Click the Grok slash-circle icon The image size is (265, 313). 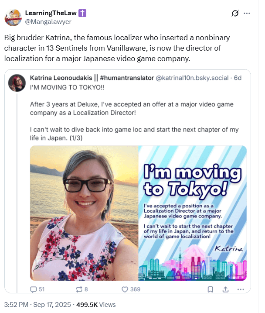click(x=235, y=14)
